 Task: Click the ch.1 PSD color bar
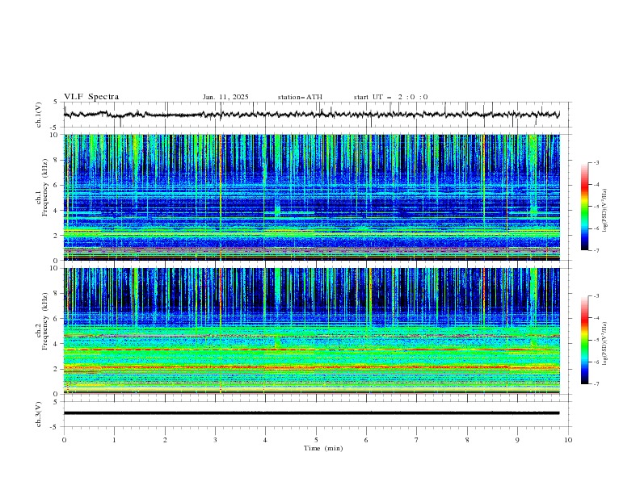pyautogui.click(x=584, y=207)
